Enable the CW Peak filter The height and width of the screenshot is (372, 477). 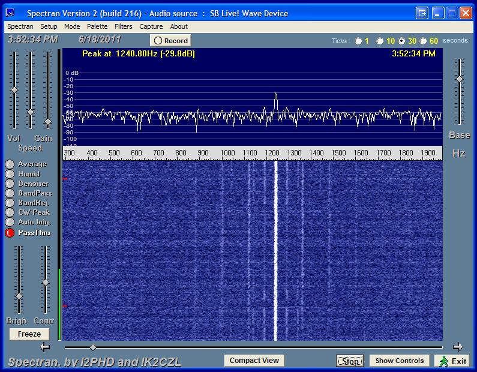point(10,212)
